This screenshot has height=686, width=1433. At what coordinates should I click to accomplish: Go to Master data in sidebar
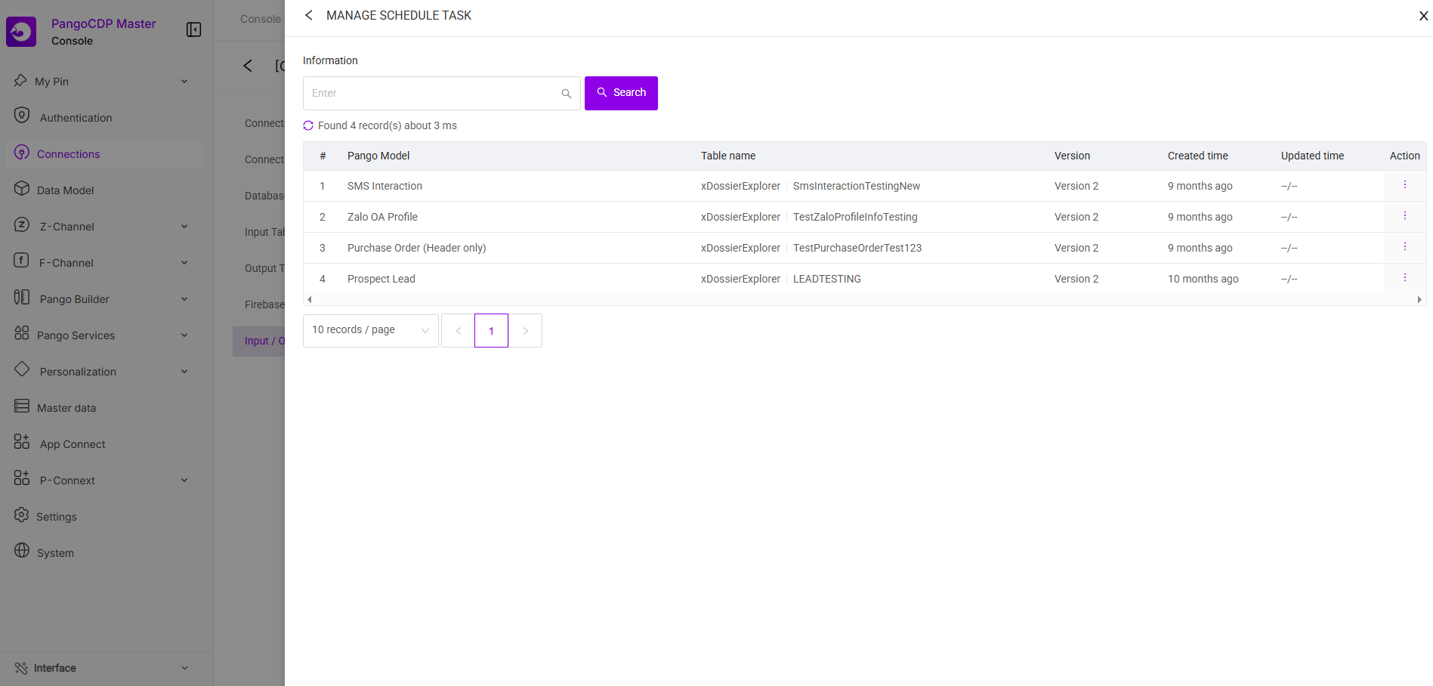tap(66, 408)
